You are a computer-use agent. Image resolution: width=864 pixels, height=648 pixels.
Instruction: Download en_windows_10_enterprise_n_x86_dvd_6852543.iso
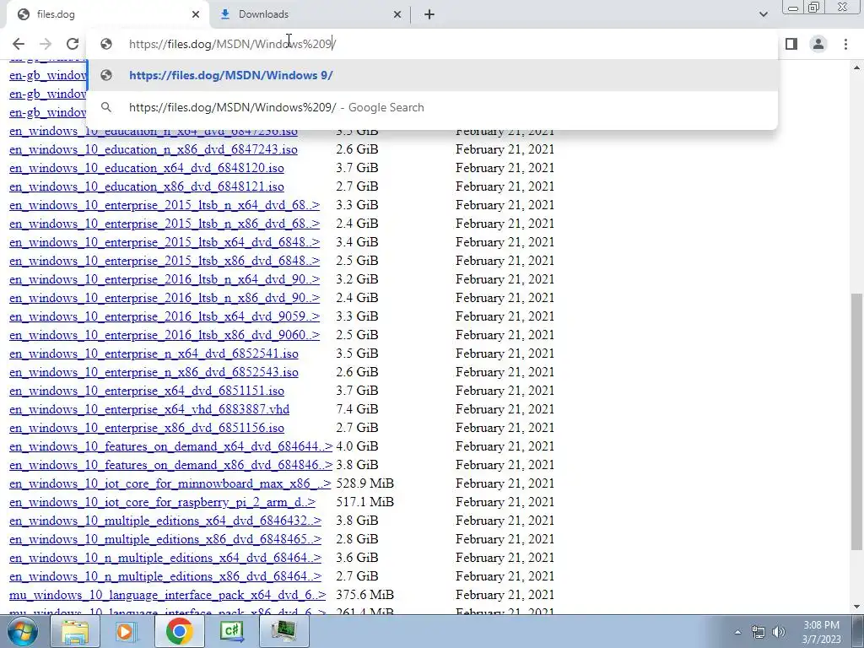point(154,372)
